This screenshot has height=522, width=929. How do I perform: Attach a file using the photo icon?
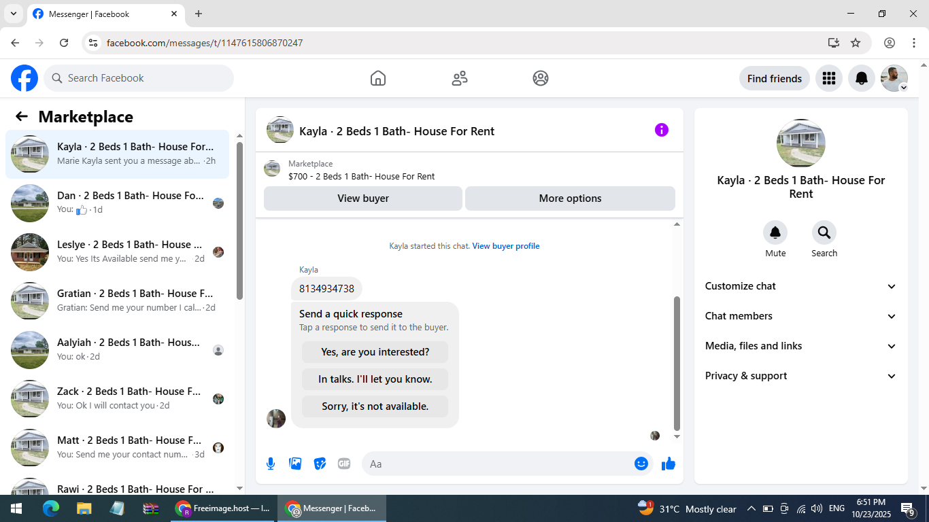click(295, 464)
